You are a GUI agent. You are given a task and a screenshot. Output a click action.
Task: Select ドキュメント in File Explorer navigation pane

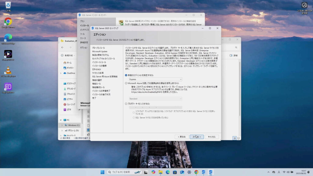(69, 94)
